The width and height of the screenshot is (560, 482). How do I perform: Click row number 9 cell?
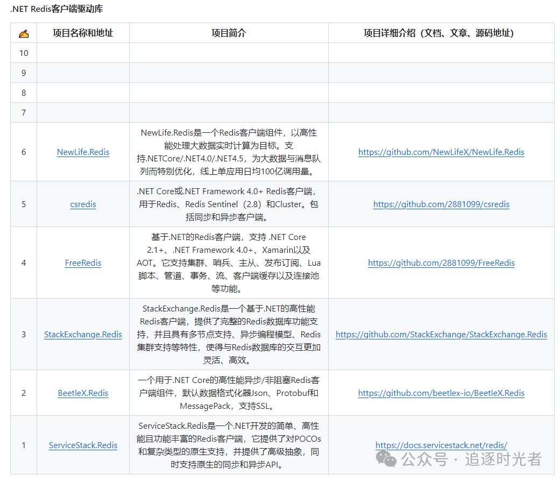tap(24, 73)
